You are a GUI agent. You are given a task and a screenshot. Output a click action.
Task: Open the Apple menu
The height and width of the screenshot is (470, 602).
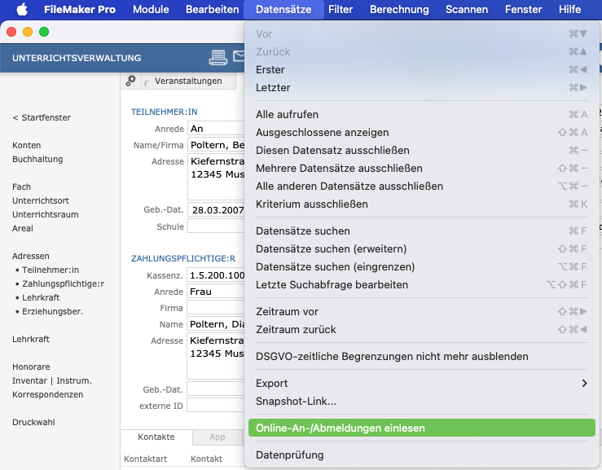point(22,9)
